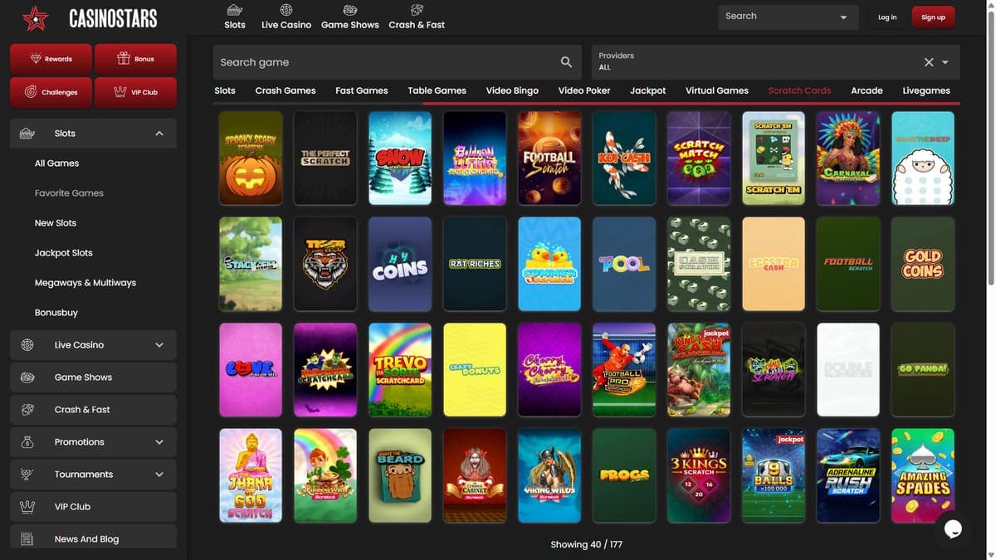
Task: Open the Trevo Scratchcard game
Action: click(x=400, y=370)
